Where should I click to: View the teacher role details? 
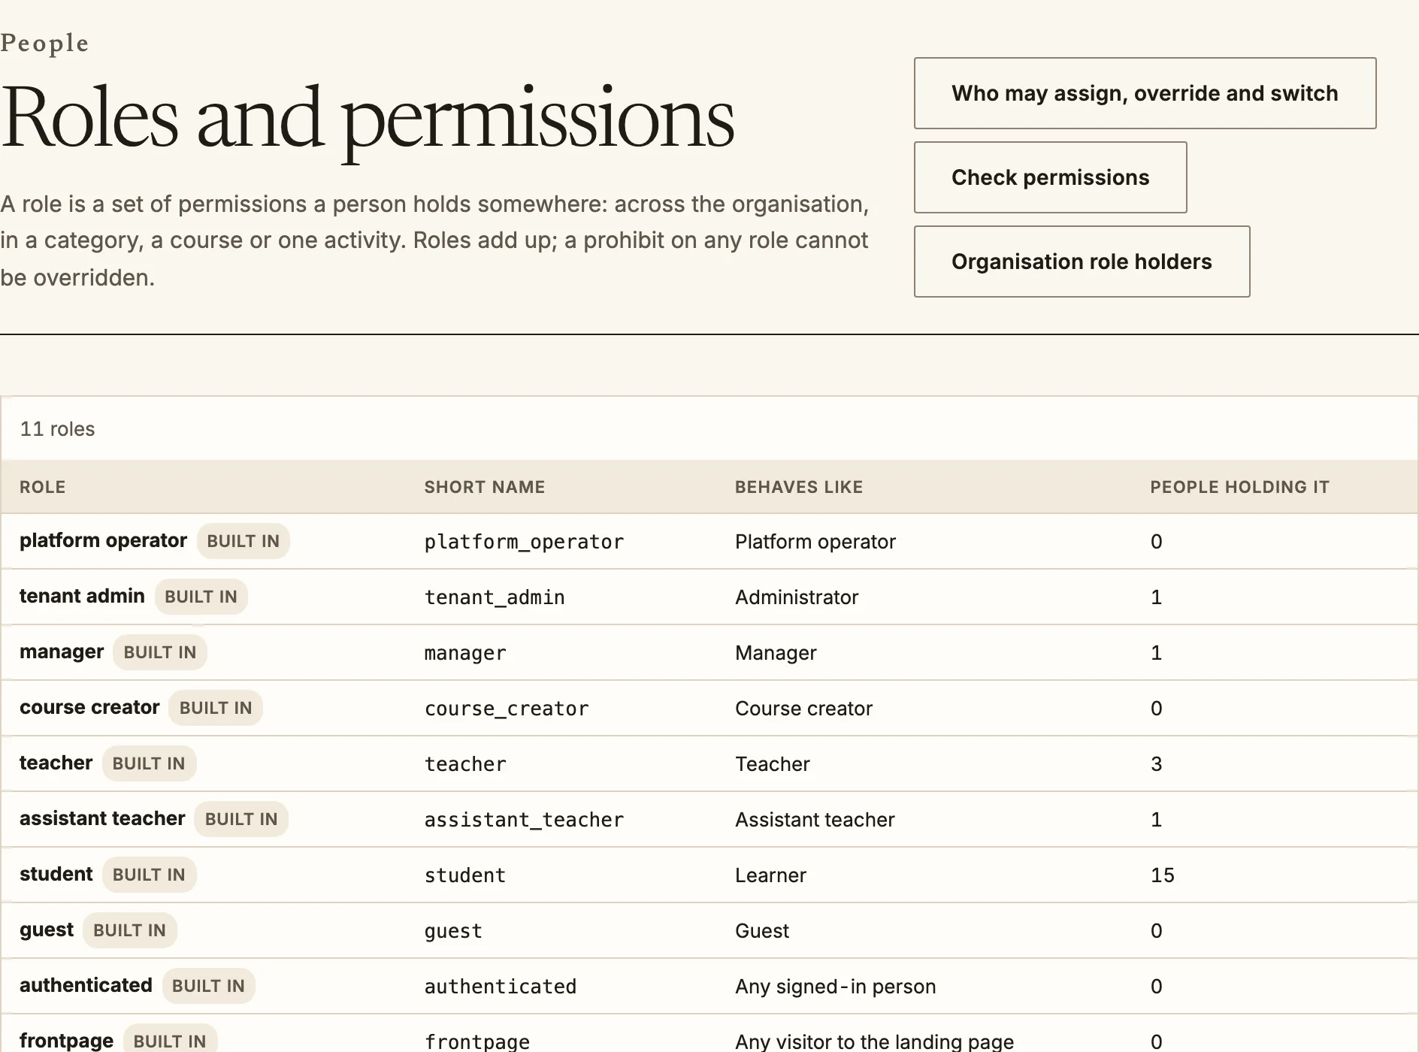click(56, 763)
